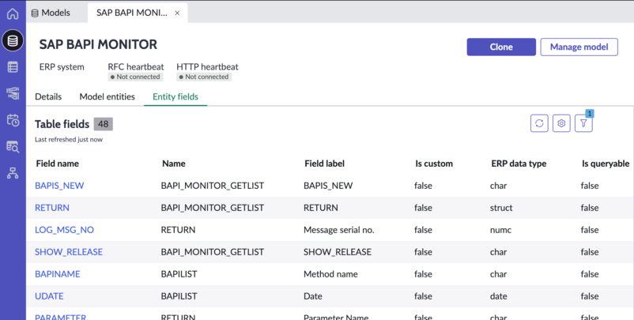Sort by ERP data type column header
This screenshot has height=320, width=634.
(519, 164)
